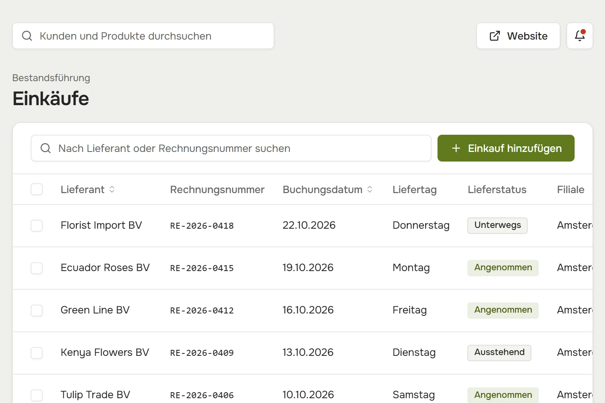This screenshot has height=403, width=605.
Task: Click supplier name Kenya Flowers BV
Action: tap(105, 353)
